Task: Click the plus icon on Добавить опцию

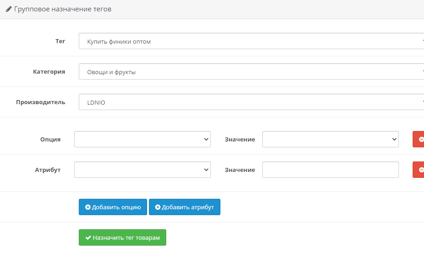Action: (88, 207)
